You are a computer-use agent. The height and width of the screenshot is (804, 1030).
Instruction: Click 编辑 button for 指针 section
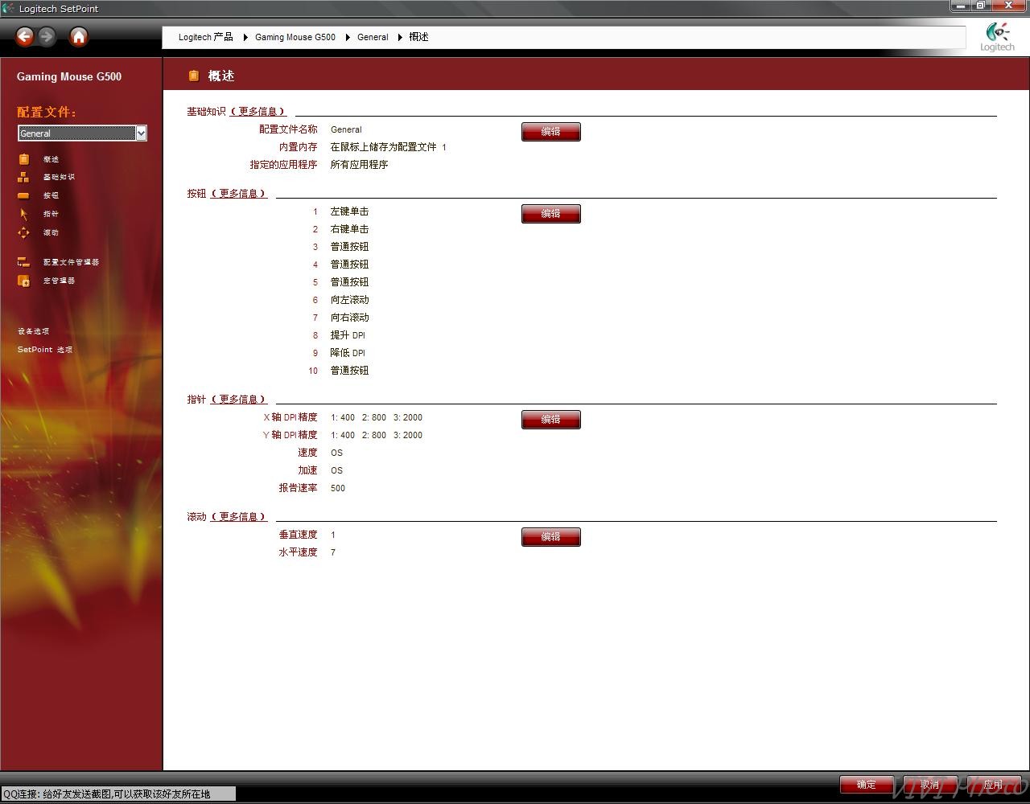point(551,420)
